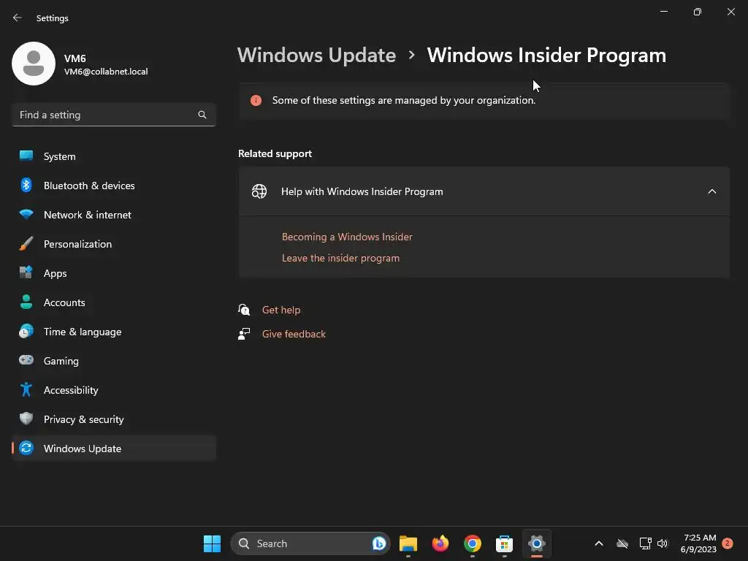Select Accessibility category label
748x561 pixels.
click(71, 390)
